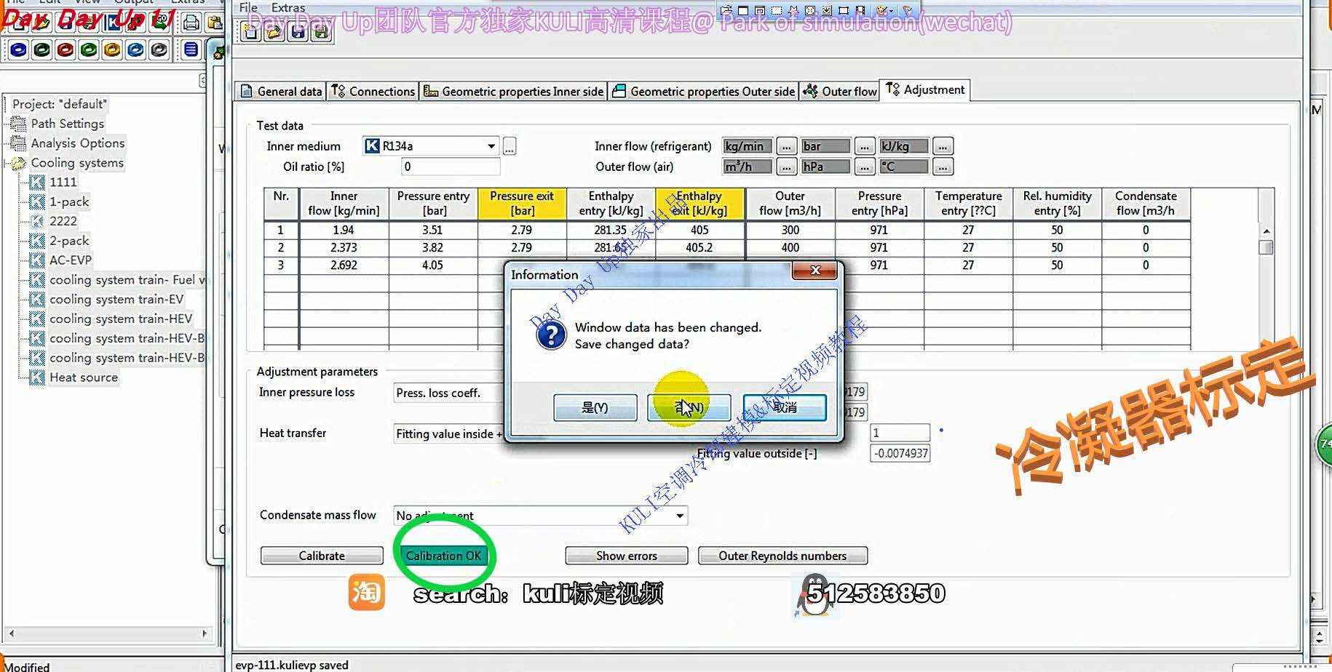Click the printer icon in main toolbar
Image resolution: width=1332 pixels, height=672 pixels.
click(x=191, y=23)
